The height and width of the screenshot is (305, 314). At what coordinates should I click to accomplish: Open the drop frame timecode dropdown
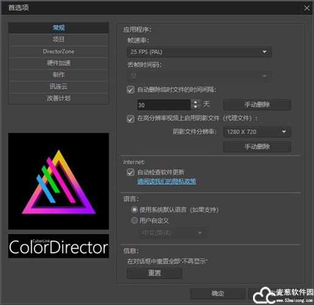pyautogui.click(x=199, y=76)
